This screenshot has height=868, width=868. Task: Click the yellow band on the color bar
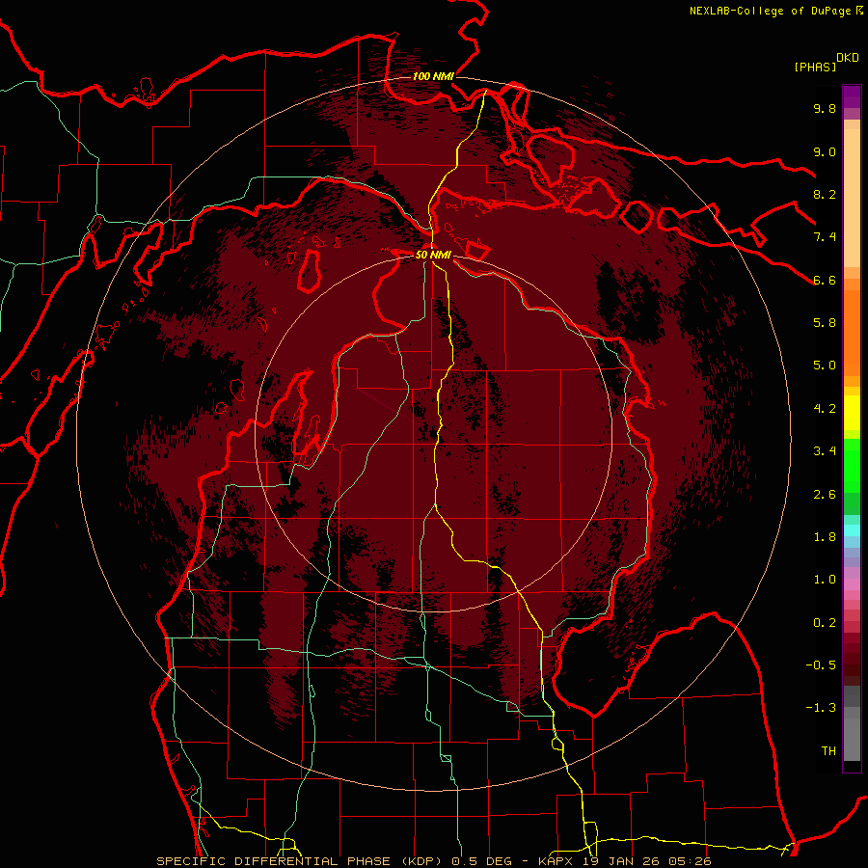pyautogui.click(x=852, y=413)
